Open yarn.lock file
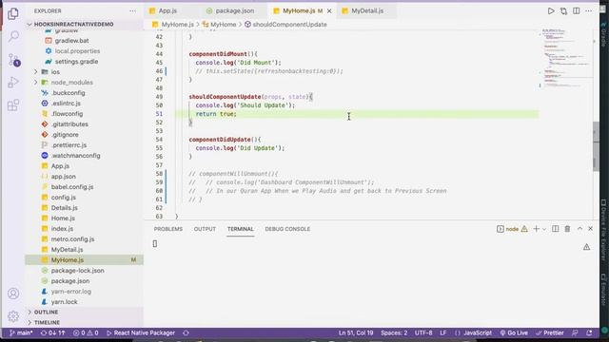Image resolution: width=609 pixels, height=342 pixels. 64,302
